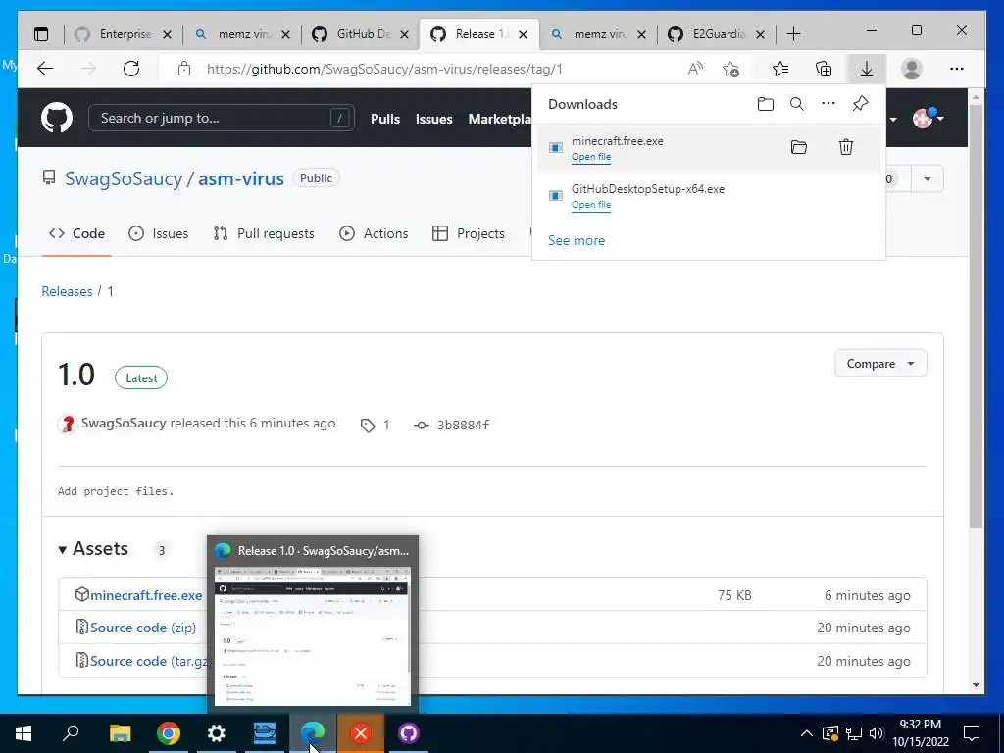Click See more in Downloads

[x=577, y=241]
